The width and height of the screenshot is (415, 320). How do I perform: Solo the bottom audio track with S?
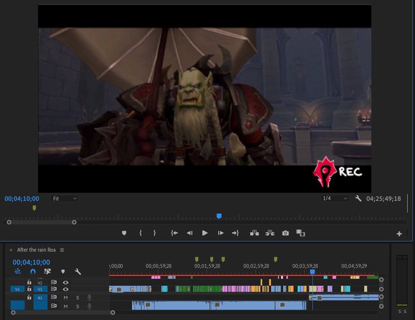tap(78, 306)
